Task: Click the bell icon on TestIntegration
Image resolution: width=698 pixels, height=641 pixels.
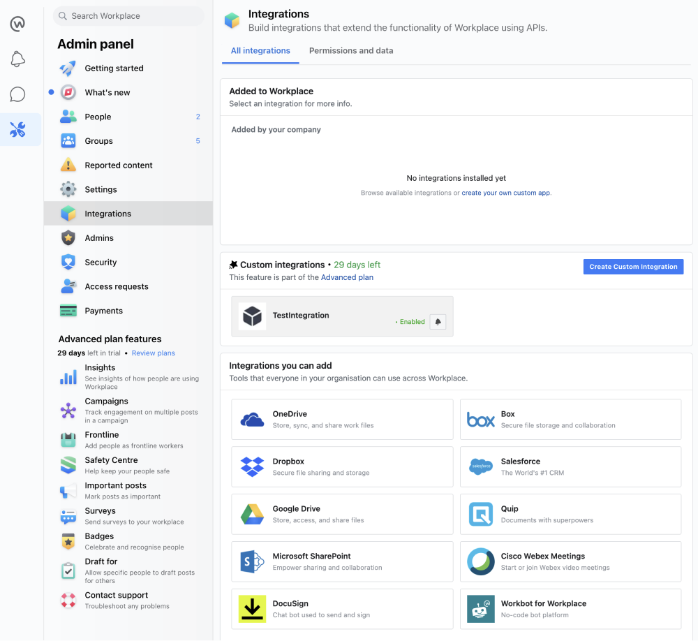Action: tap(438, 322)
